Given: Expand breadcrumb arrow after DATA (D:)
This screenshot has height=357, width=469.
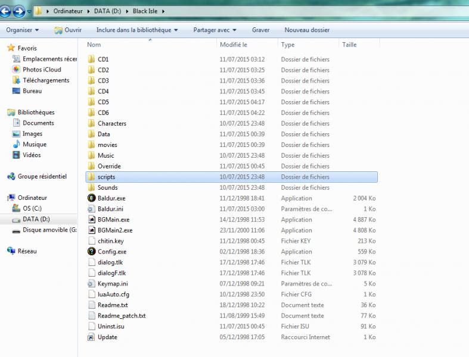Looking at the screenshot, I should point(127,11).
